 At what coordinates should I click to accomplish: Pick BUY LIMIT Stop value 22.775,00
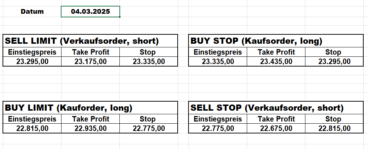pyautogui.click(x=149, y=128)
